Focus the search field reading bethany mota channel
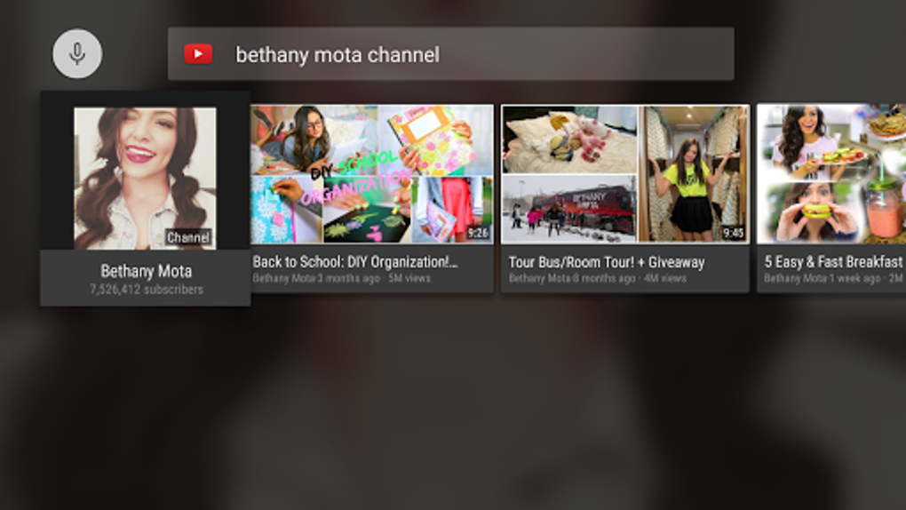Viewport: 906px width, 510px height. (x=450, y=54)
